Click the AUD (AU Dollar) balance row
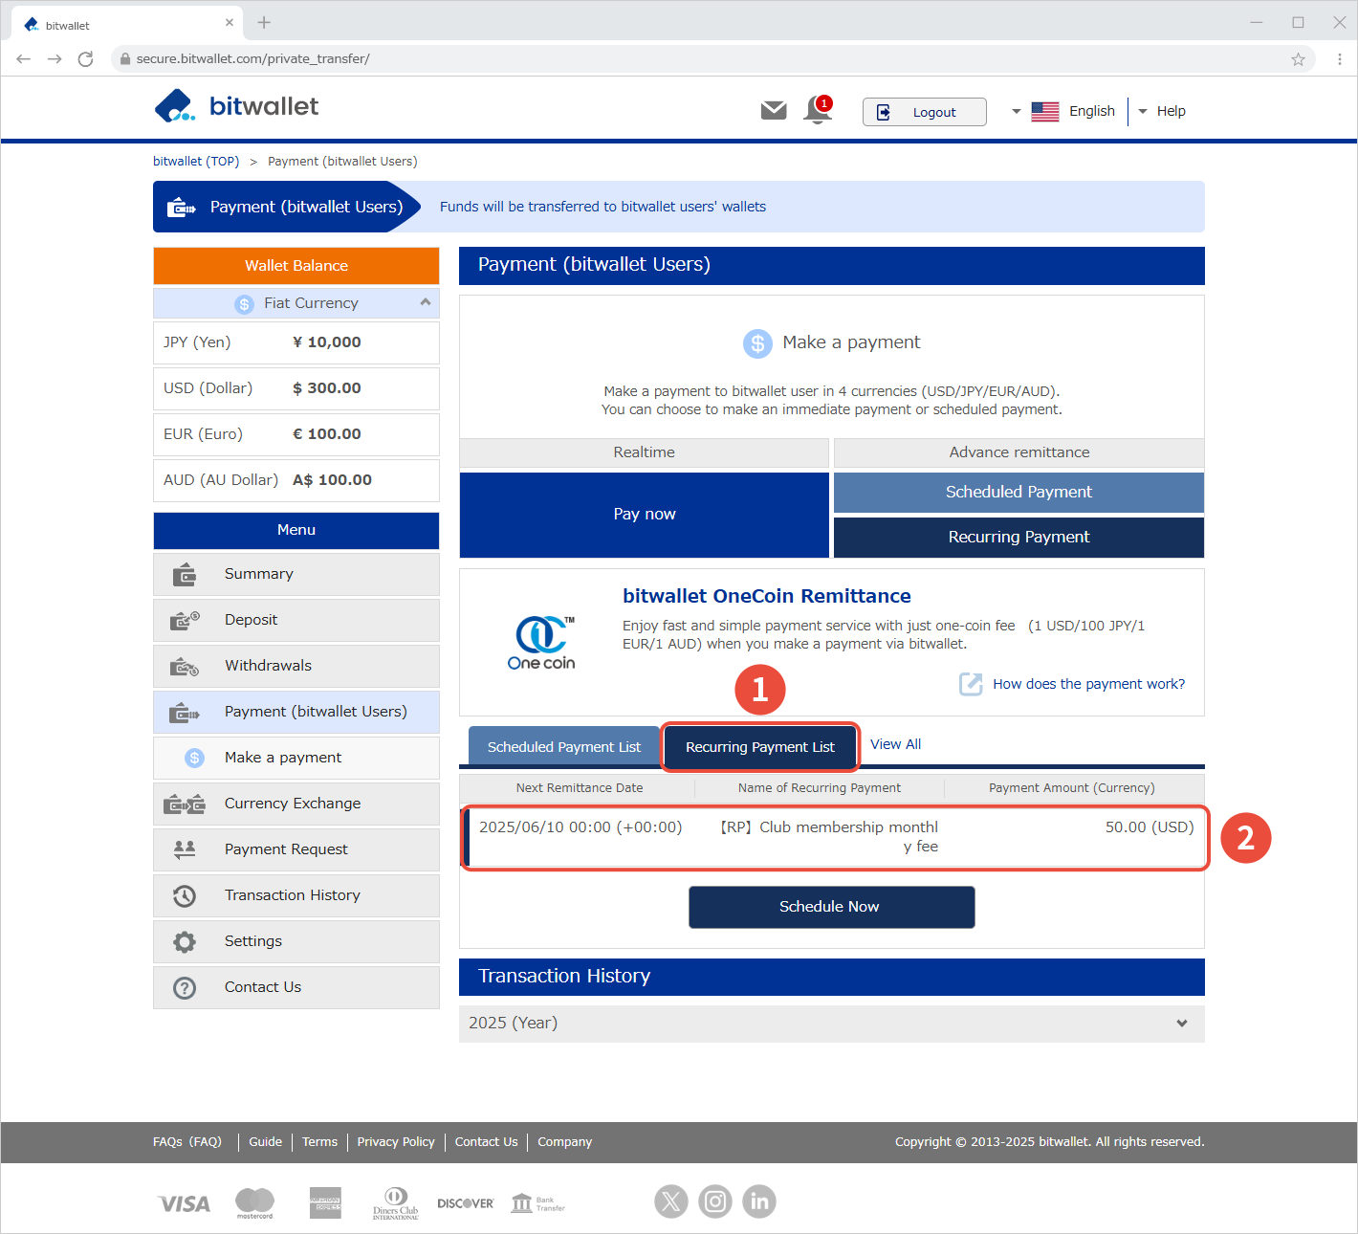Image resolution: width=1358 pixels, height=1234 pixels. point(296,480)
